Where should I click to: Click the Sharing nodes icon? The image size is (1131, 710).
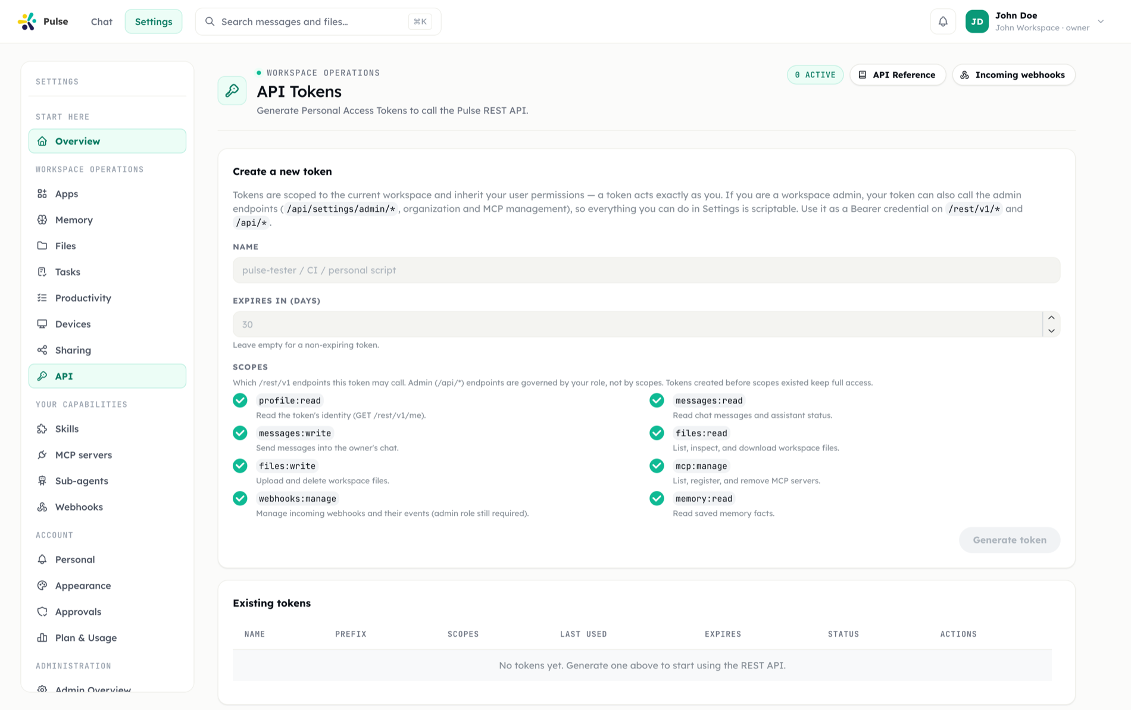tap(42, 350)
